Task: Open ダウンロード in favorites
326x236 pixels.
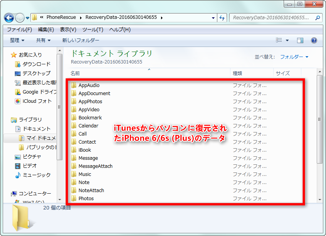Action: 36,64
